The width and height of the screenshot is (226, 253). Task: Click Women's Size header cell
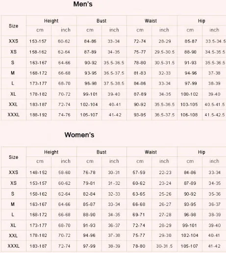coord(13,157)
